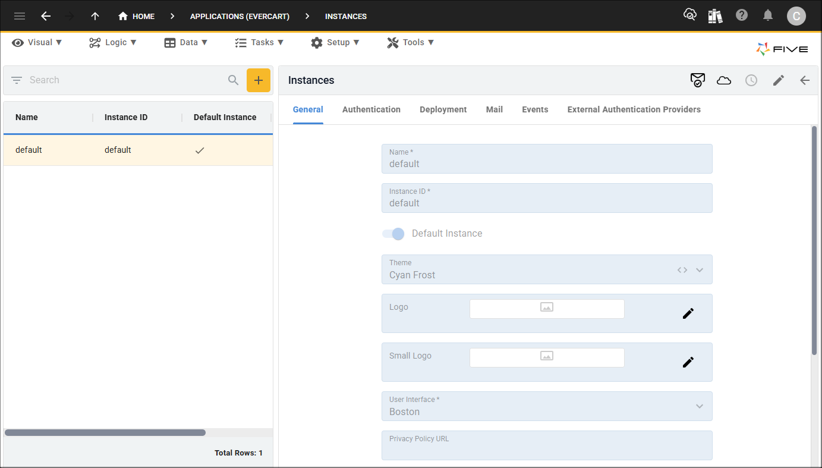Click the cloud deployment icon above Instances
822x468 pixels.
(724, 80)
